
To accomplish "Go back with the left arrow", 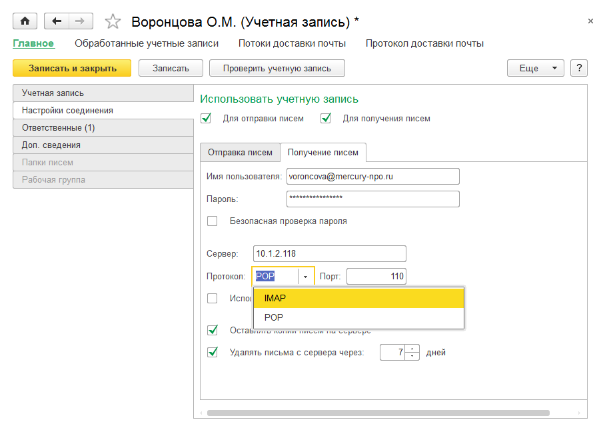I will 56,21.
